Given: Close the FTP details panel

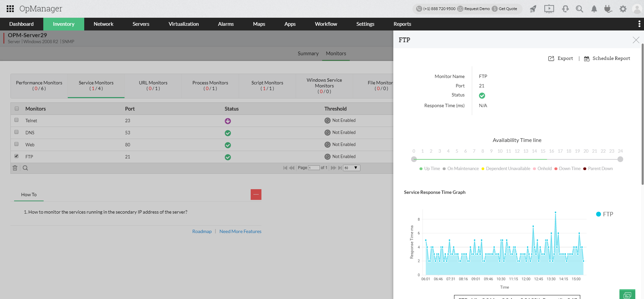Looking at the screenshot, I should 636,40.
